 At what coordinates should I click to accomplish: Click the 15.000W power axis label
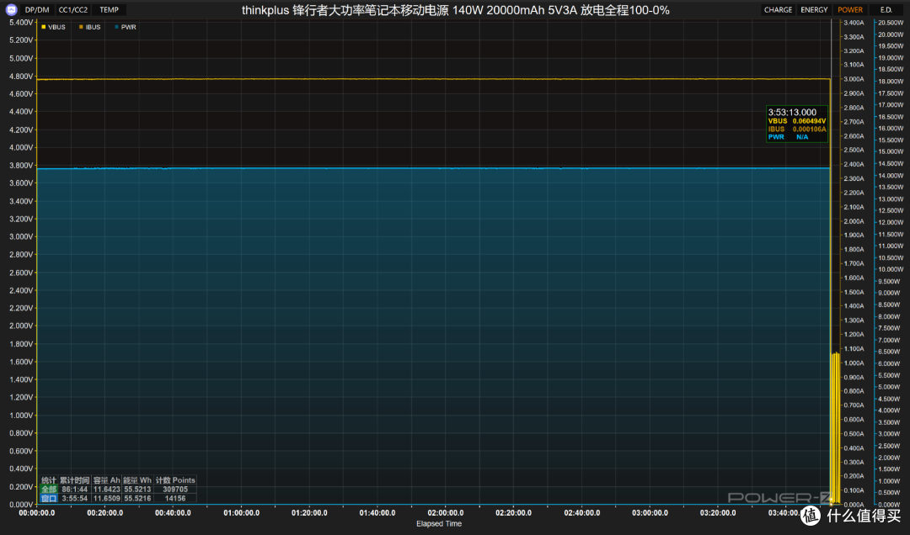point(891,152)
